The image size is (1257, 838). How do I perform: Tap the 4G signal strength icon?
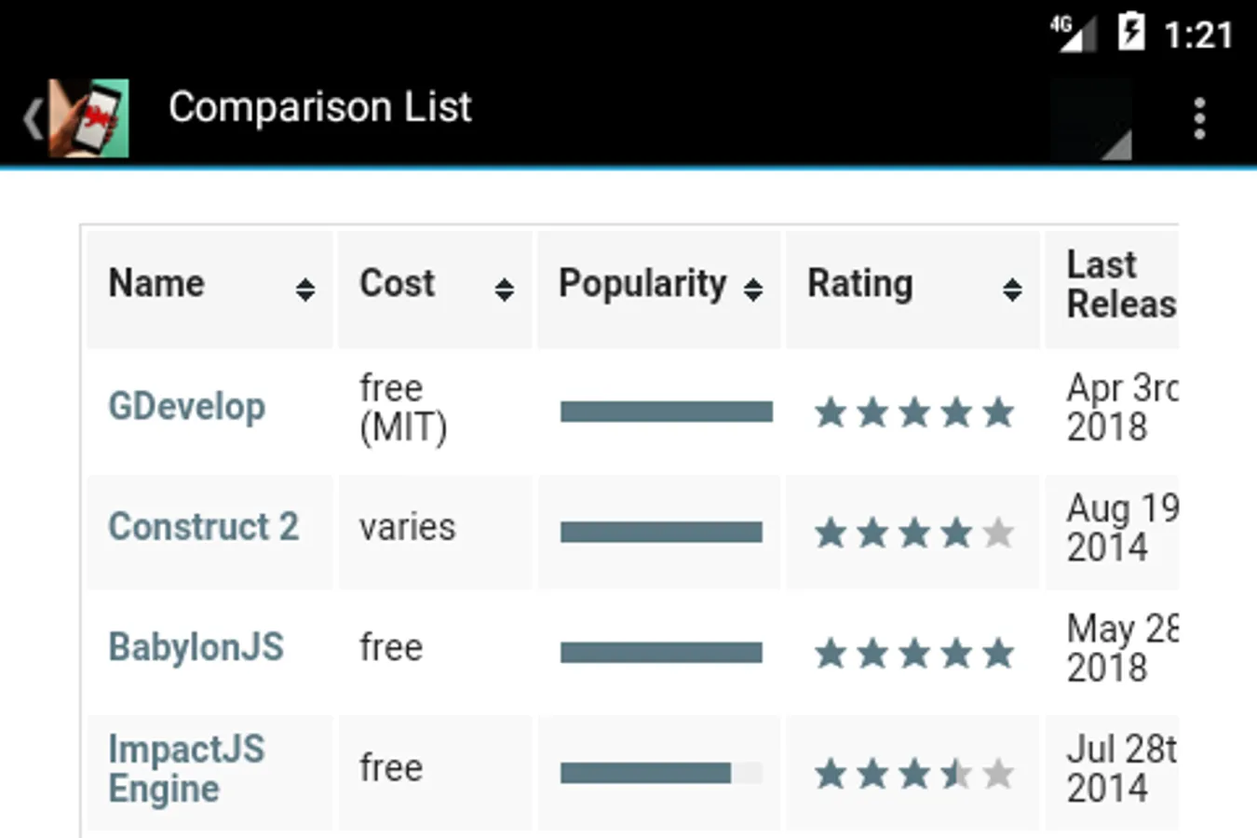pyautogui.click(x=1072, y=33)
